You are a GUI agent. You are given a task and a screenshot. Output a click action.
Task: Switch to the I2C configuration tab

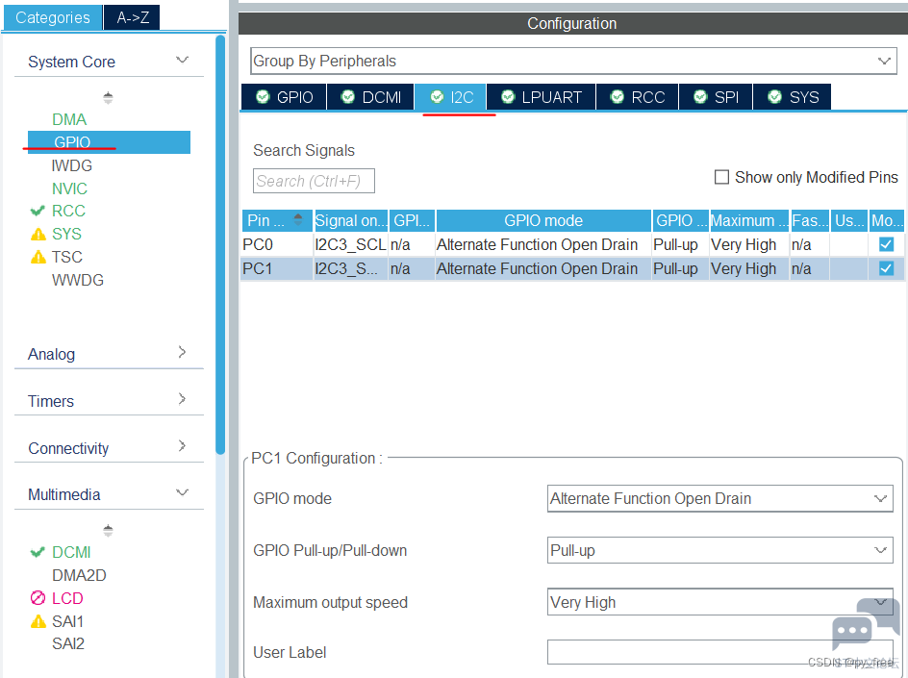coord(451,97)
